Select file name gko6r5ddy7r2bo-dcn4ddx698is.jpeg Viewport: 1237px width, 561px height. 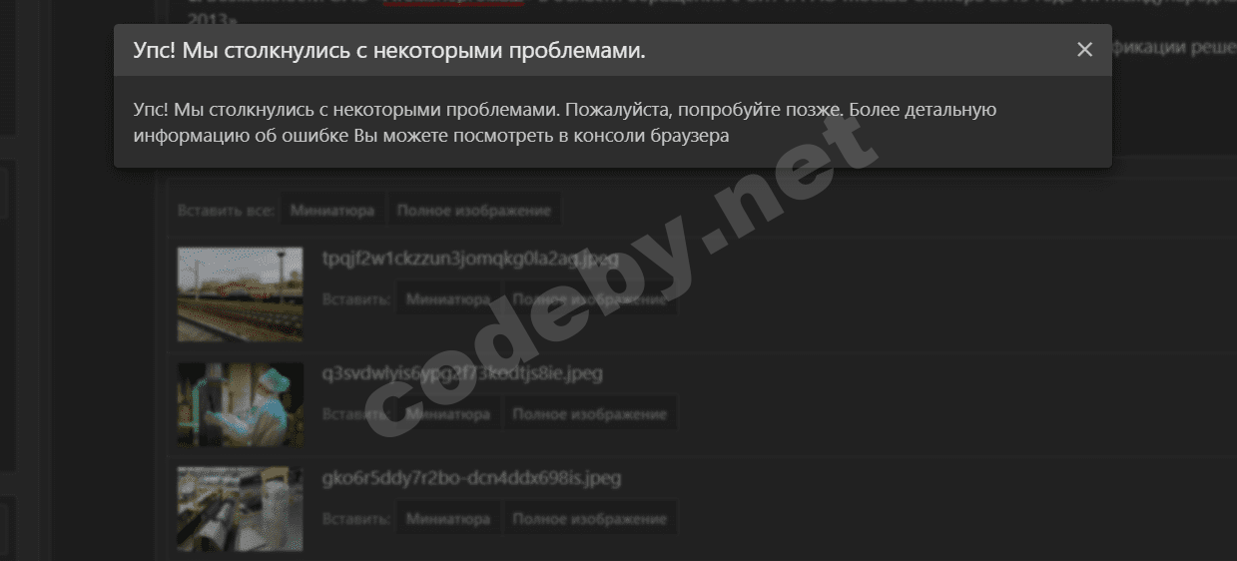tap(471, 478)
